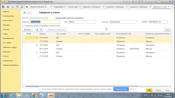Open the Продажи section
Screen dimensions: 175x98
pos(6,25)
